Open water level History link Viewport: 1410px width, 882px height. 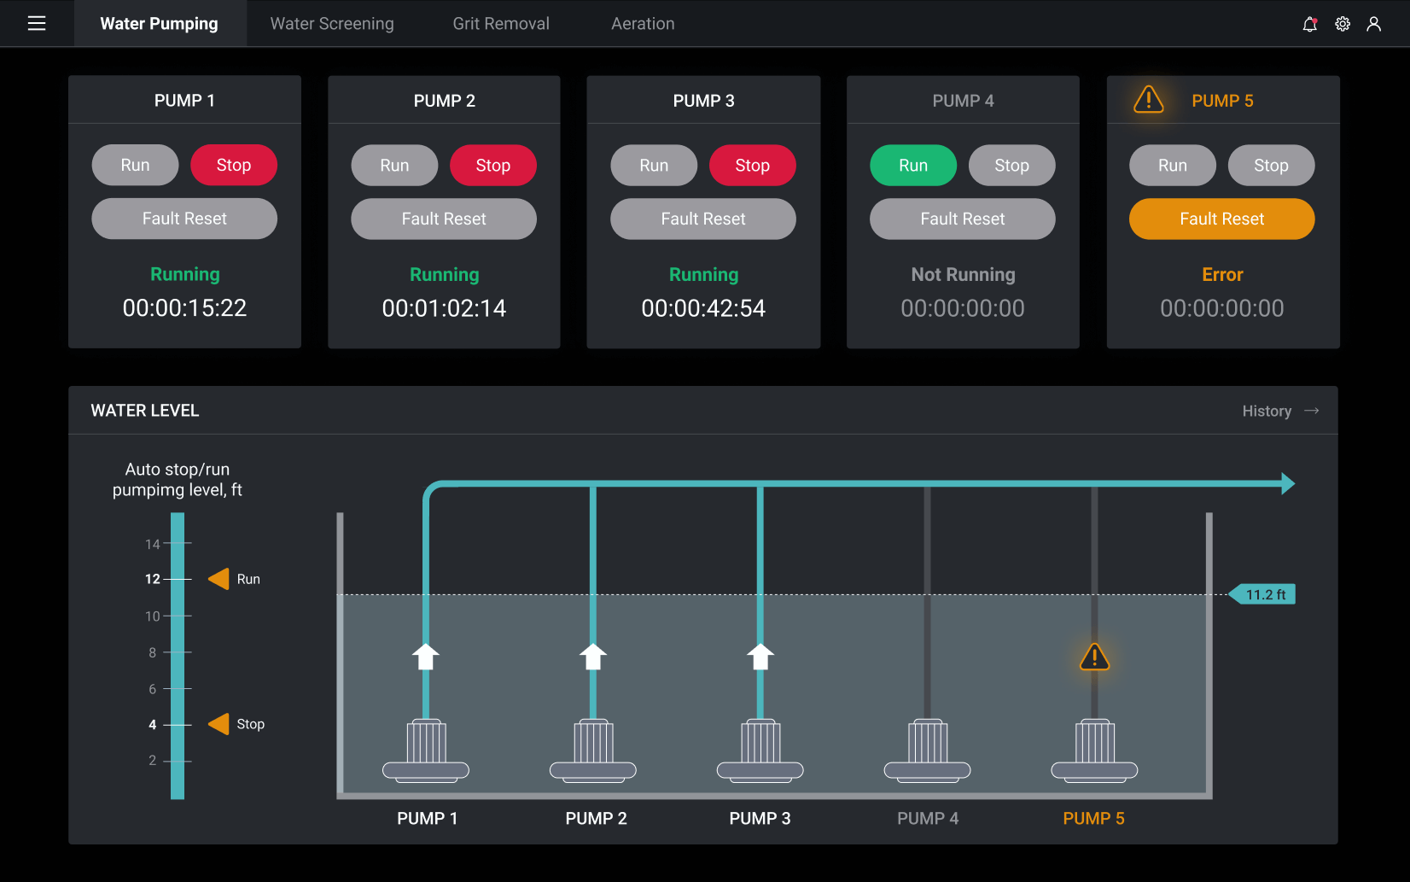tap(1267, 411)
